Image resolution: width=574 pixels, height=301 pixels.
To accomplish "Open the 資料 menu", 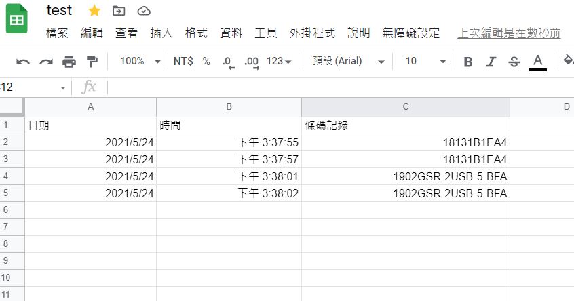I will click(x=231, y=33).
